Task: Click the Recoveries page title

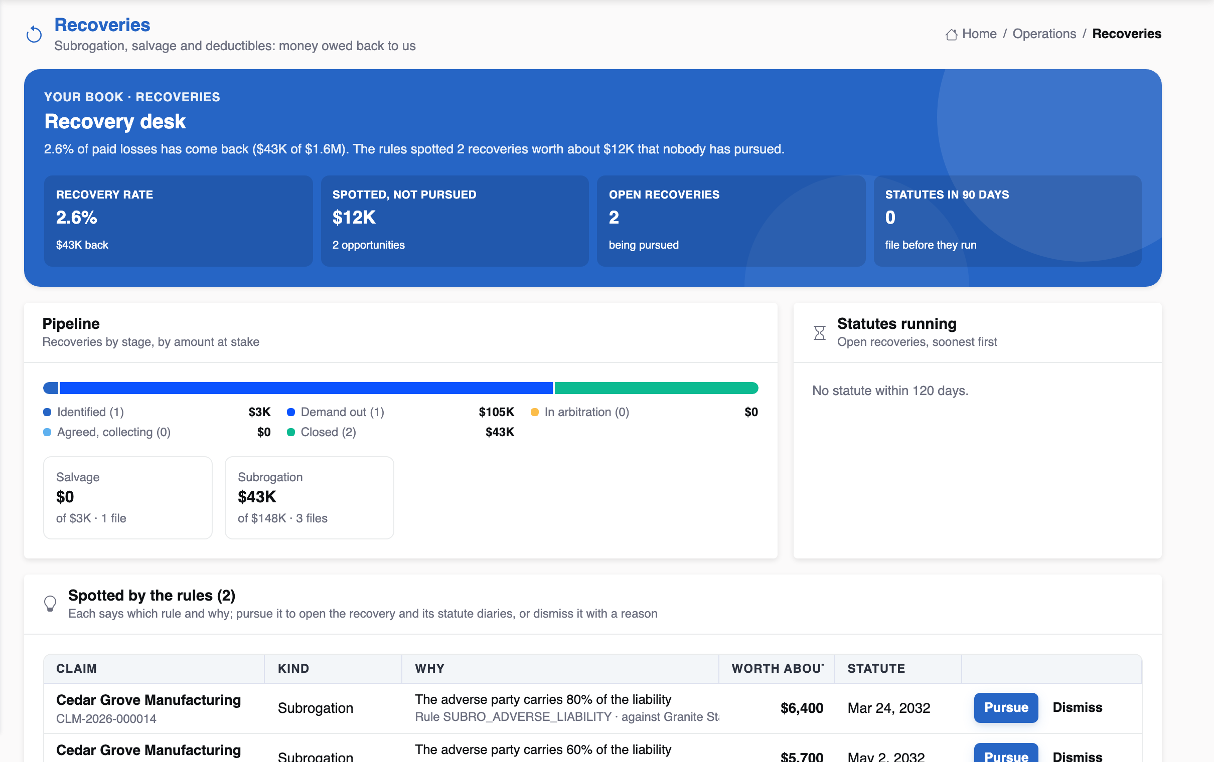Action: pos(102,25)
